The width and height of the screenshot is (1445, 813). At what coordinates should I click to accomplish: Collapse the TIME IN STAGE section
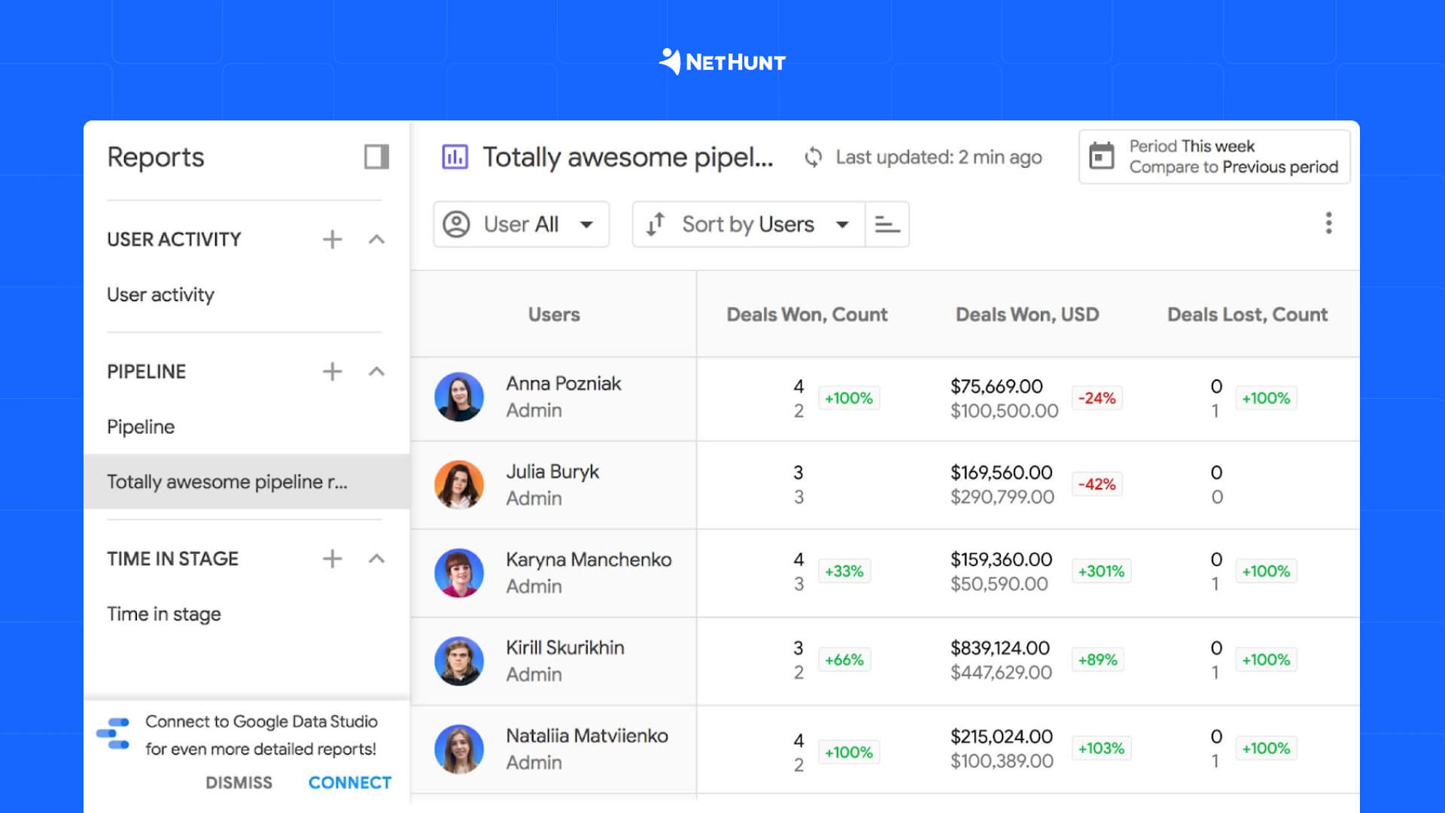point(377,559)
